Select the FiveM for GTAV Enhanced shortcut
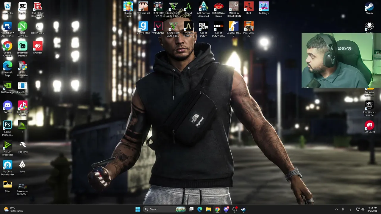The width and height of the screenshot is (381, 214). (x=188, y=30)
